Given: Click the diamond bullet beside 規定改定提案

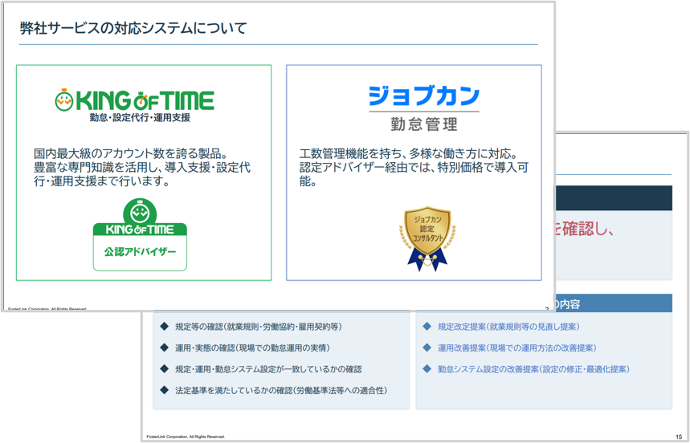Looking at the screenshot, I should [x=427, y=326].
